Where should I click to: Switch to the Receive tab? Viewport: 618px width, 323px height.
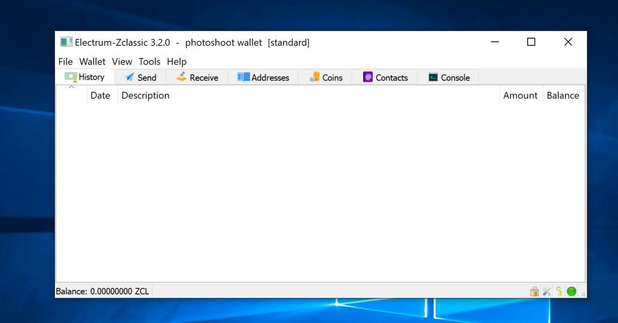[197, 77]
